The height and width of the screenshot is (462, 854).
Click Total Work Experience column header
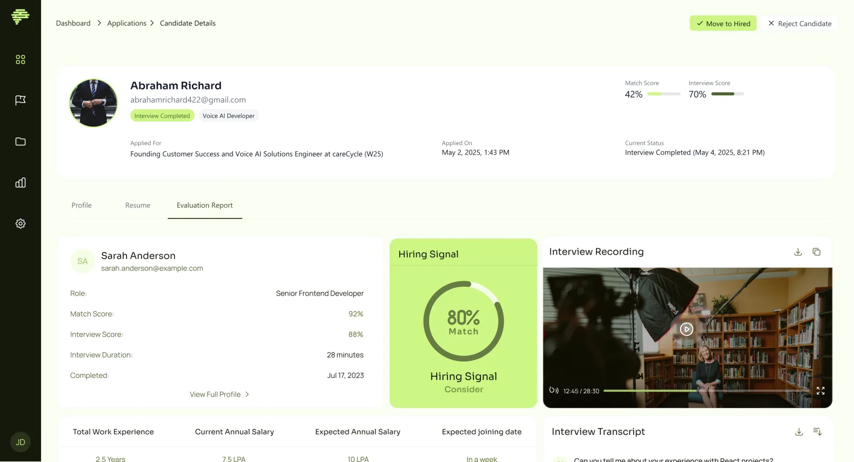113,432
